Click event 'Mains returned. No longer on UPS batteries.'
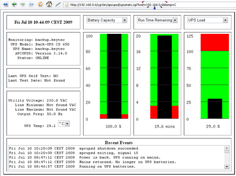This screenshot has width=236, height=176. tap(128, 162)
